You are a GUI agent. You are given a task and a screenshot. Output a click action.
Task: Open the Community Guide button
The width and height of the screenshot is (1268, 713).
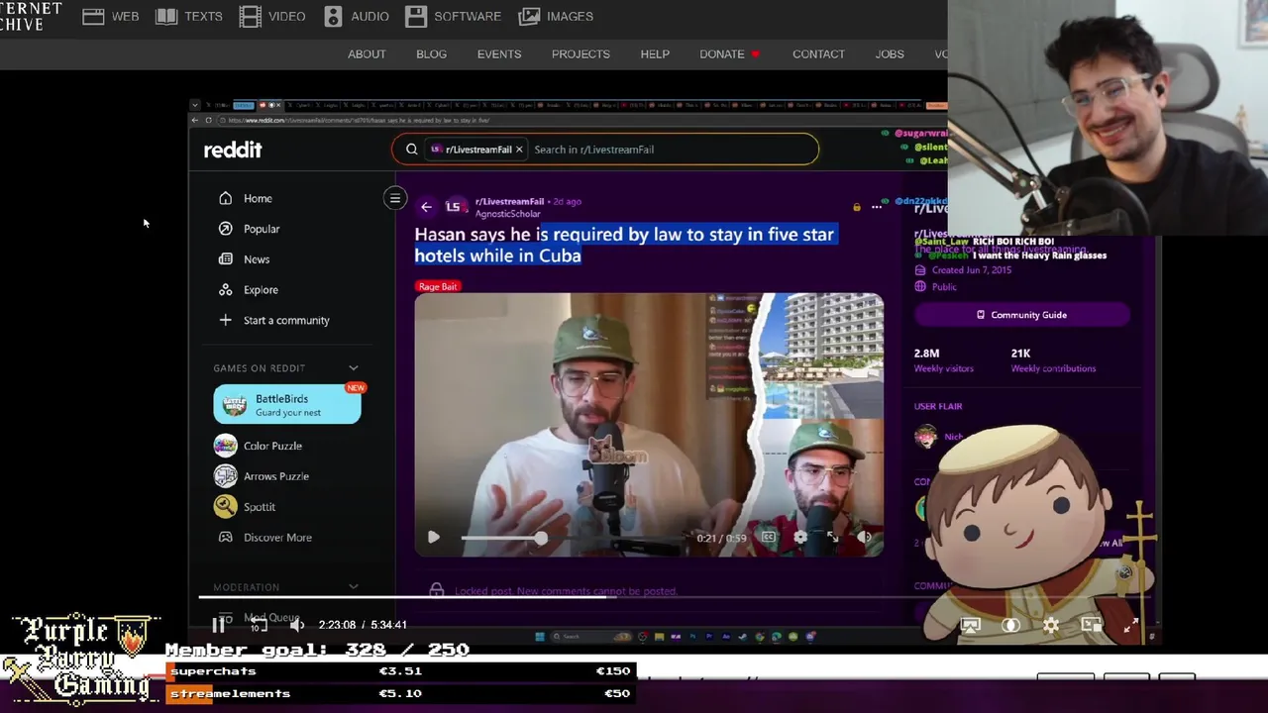pyautogui.click(x=1021, y=315)
